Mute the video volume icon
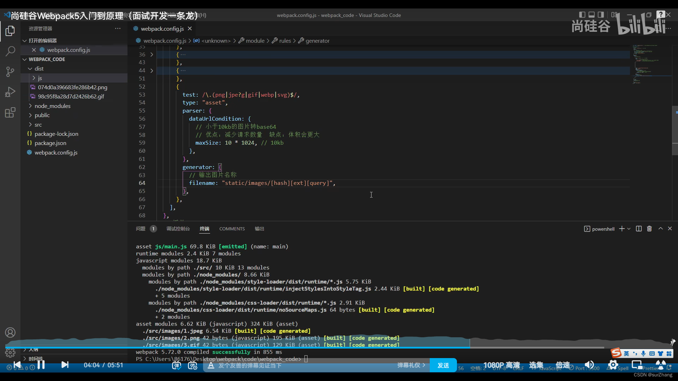 (589, 365)
